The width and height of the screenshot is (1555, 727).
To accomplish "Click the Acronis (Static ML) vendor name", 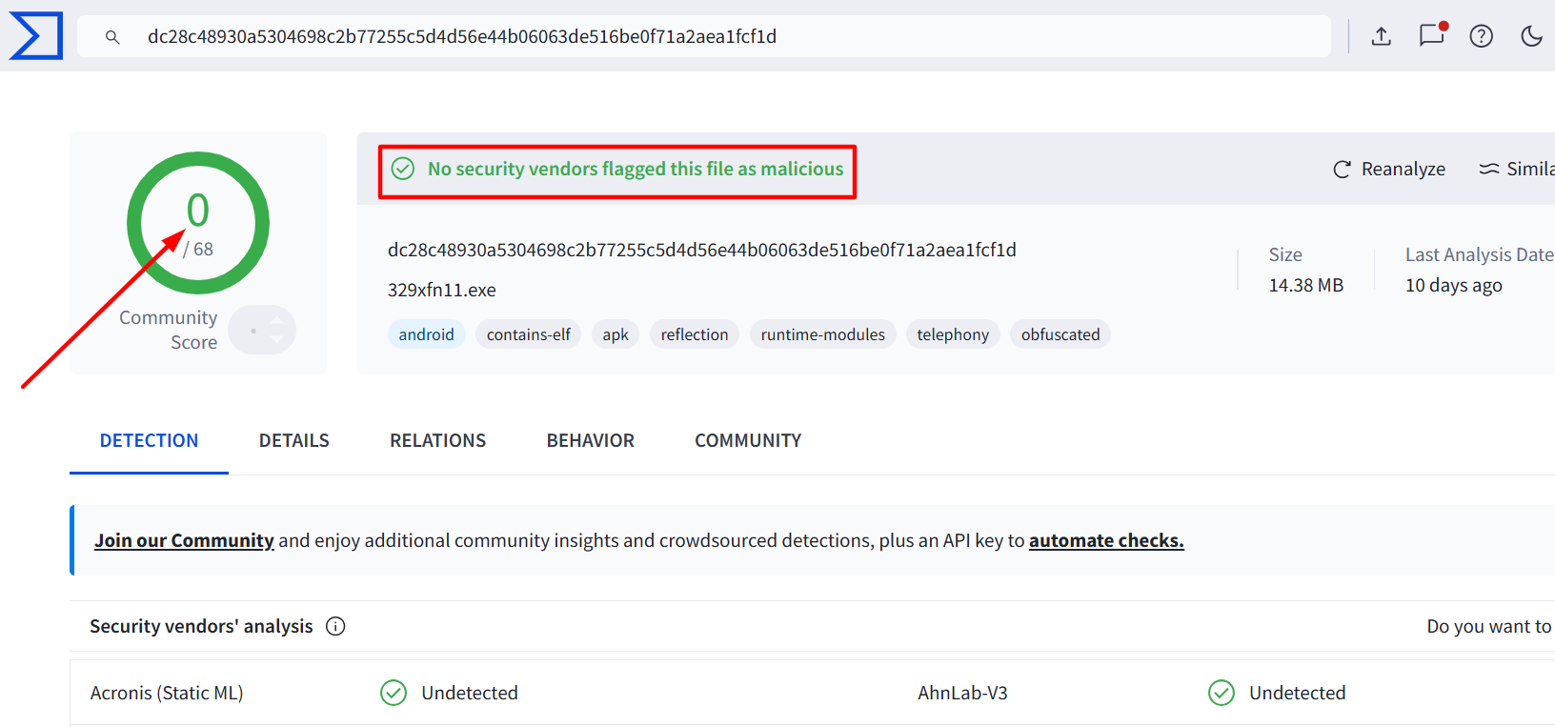I will [x=167, y=693].
